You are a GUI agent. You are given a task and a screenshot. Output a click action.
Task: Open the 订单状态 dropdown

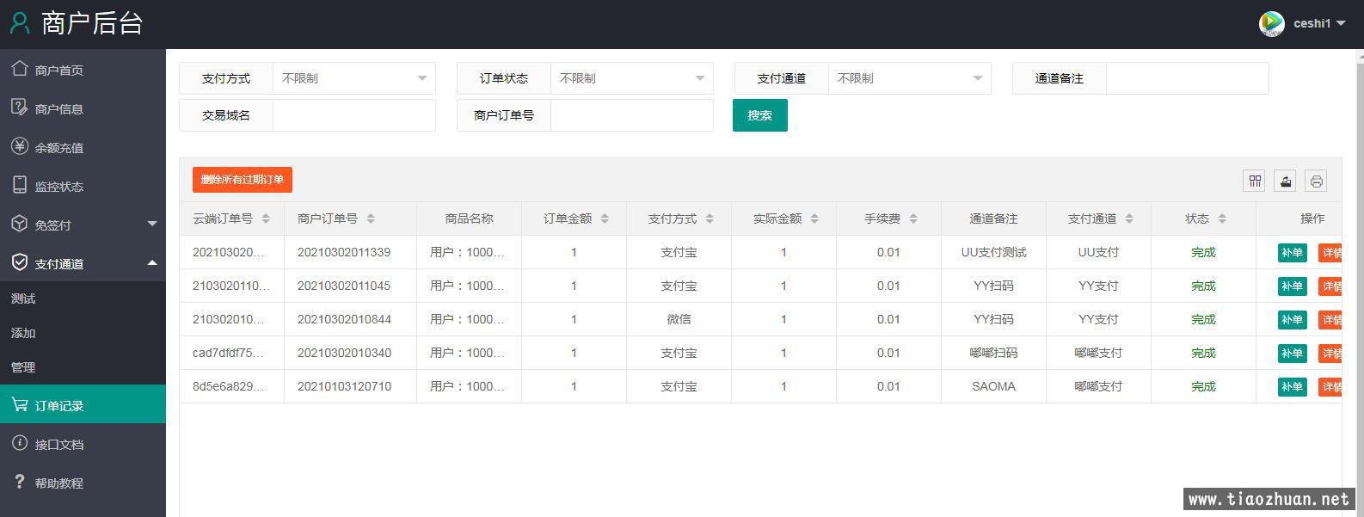631,78
